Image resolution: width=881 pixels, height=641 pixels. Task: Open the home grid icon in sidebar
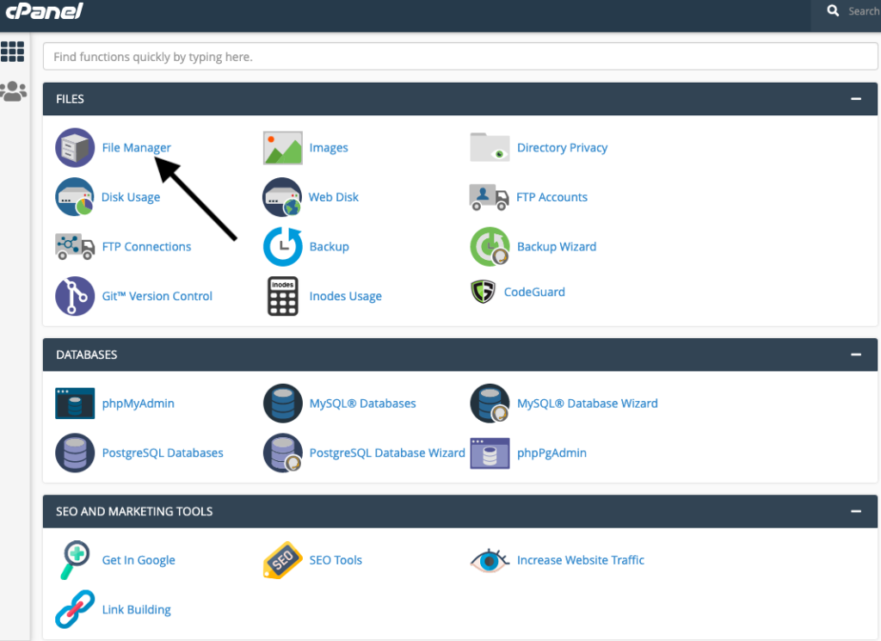(x=12, y=51)
